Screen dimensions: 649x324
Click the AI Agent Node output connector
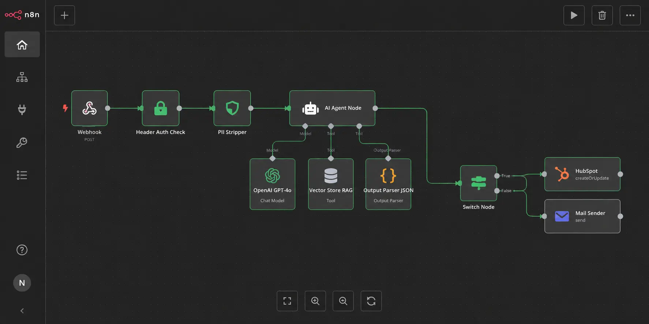pyautogui.click(x=375, y=108)
